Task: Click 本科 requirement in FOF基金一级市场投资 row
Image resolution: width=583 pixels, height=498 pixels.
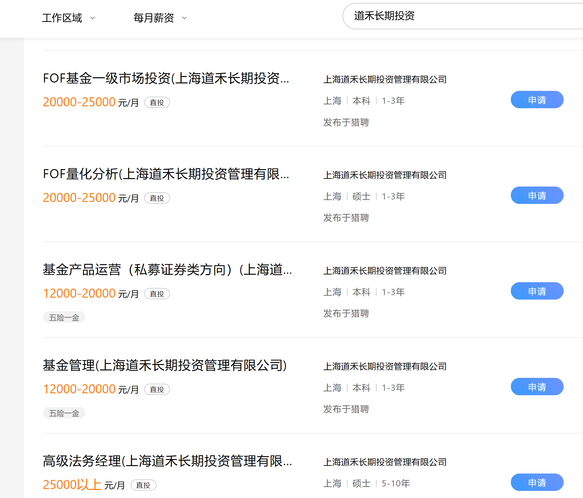Action: 361,101
